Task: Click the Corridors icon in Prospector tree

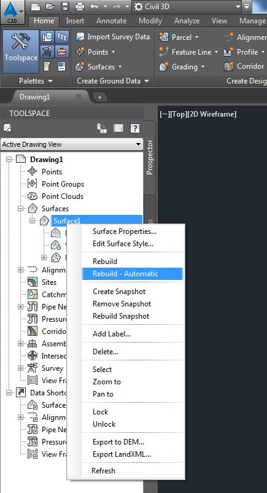Action: point(33,331)
